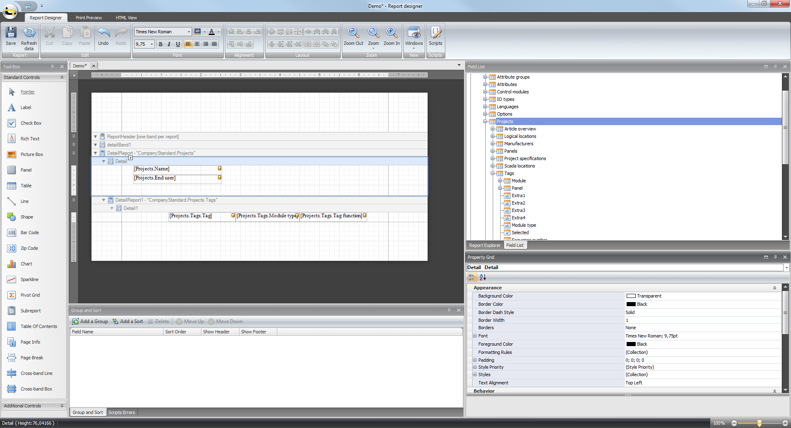
Task: Open the Report Explorer tab
Action: pos(485,245)
